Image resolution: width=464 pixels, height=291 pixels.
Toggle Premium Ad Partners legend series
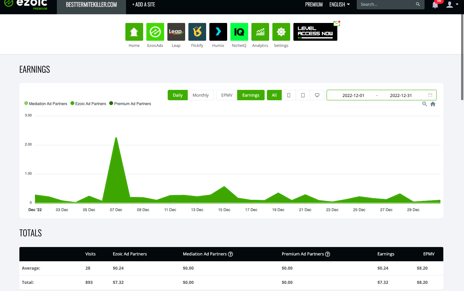130,104
